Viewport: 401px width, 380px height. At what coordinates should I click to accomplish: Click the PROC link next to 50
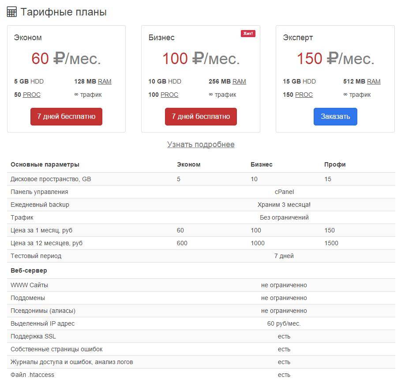click(x=32, y=95)
